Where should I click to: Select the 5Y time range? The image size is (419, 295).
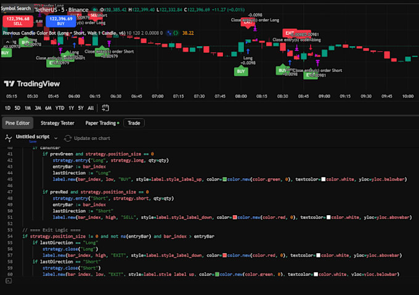tap(81, 108)
